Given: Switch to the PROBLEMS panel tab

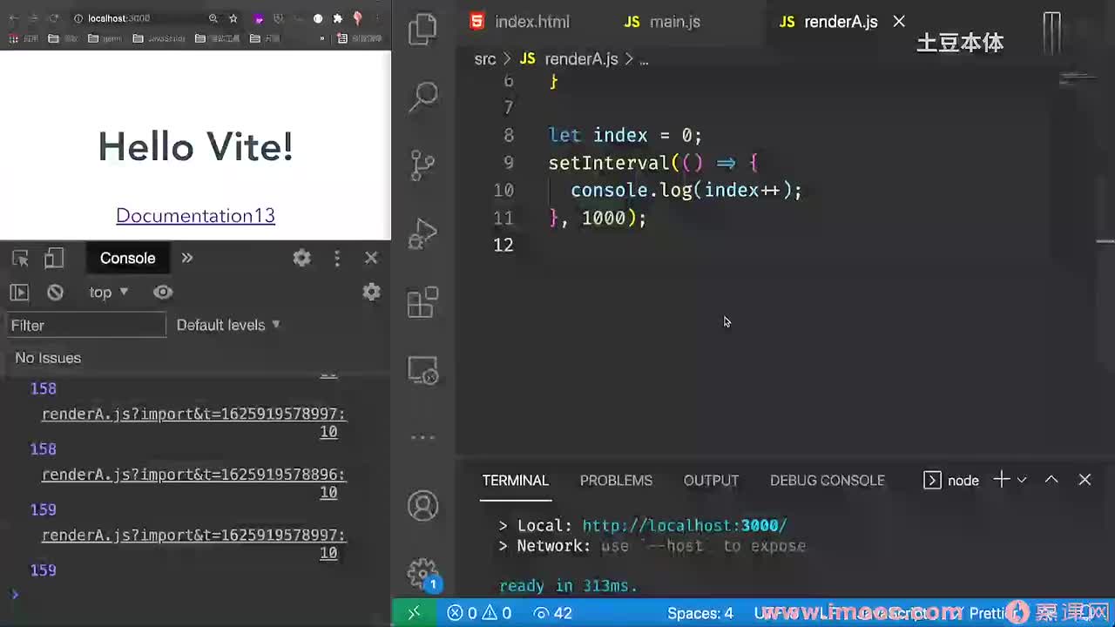Looking at the screenshot, I should pyautogui.click(x=616, y=480).
